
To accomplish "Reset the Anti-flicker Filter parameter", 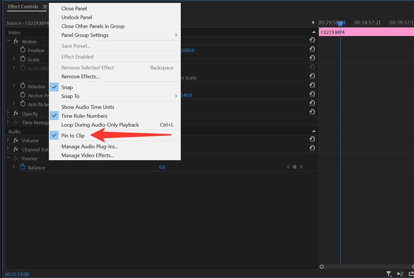I will pos(312,103).
